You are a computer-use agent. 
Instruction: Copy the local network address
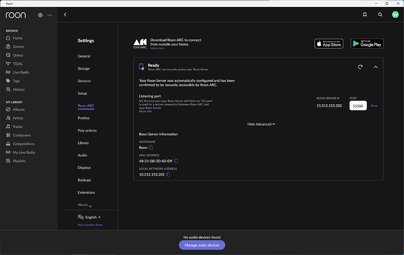[x=168, y=174]
